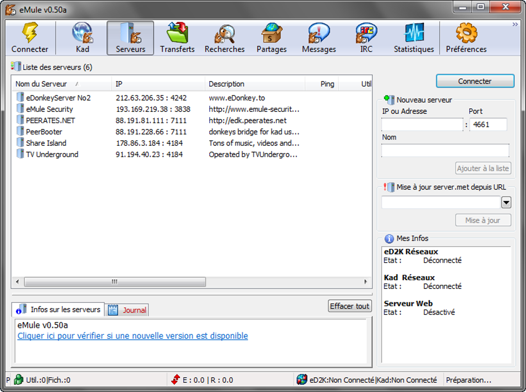The image size is (526, 392).
Task: Select IP 193.169.219.38 : 3838
Action: (153, 109)
